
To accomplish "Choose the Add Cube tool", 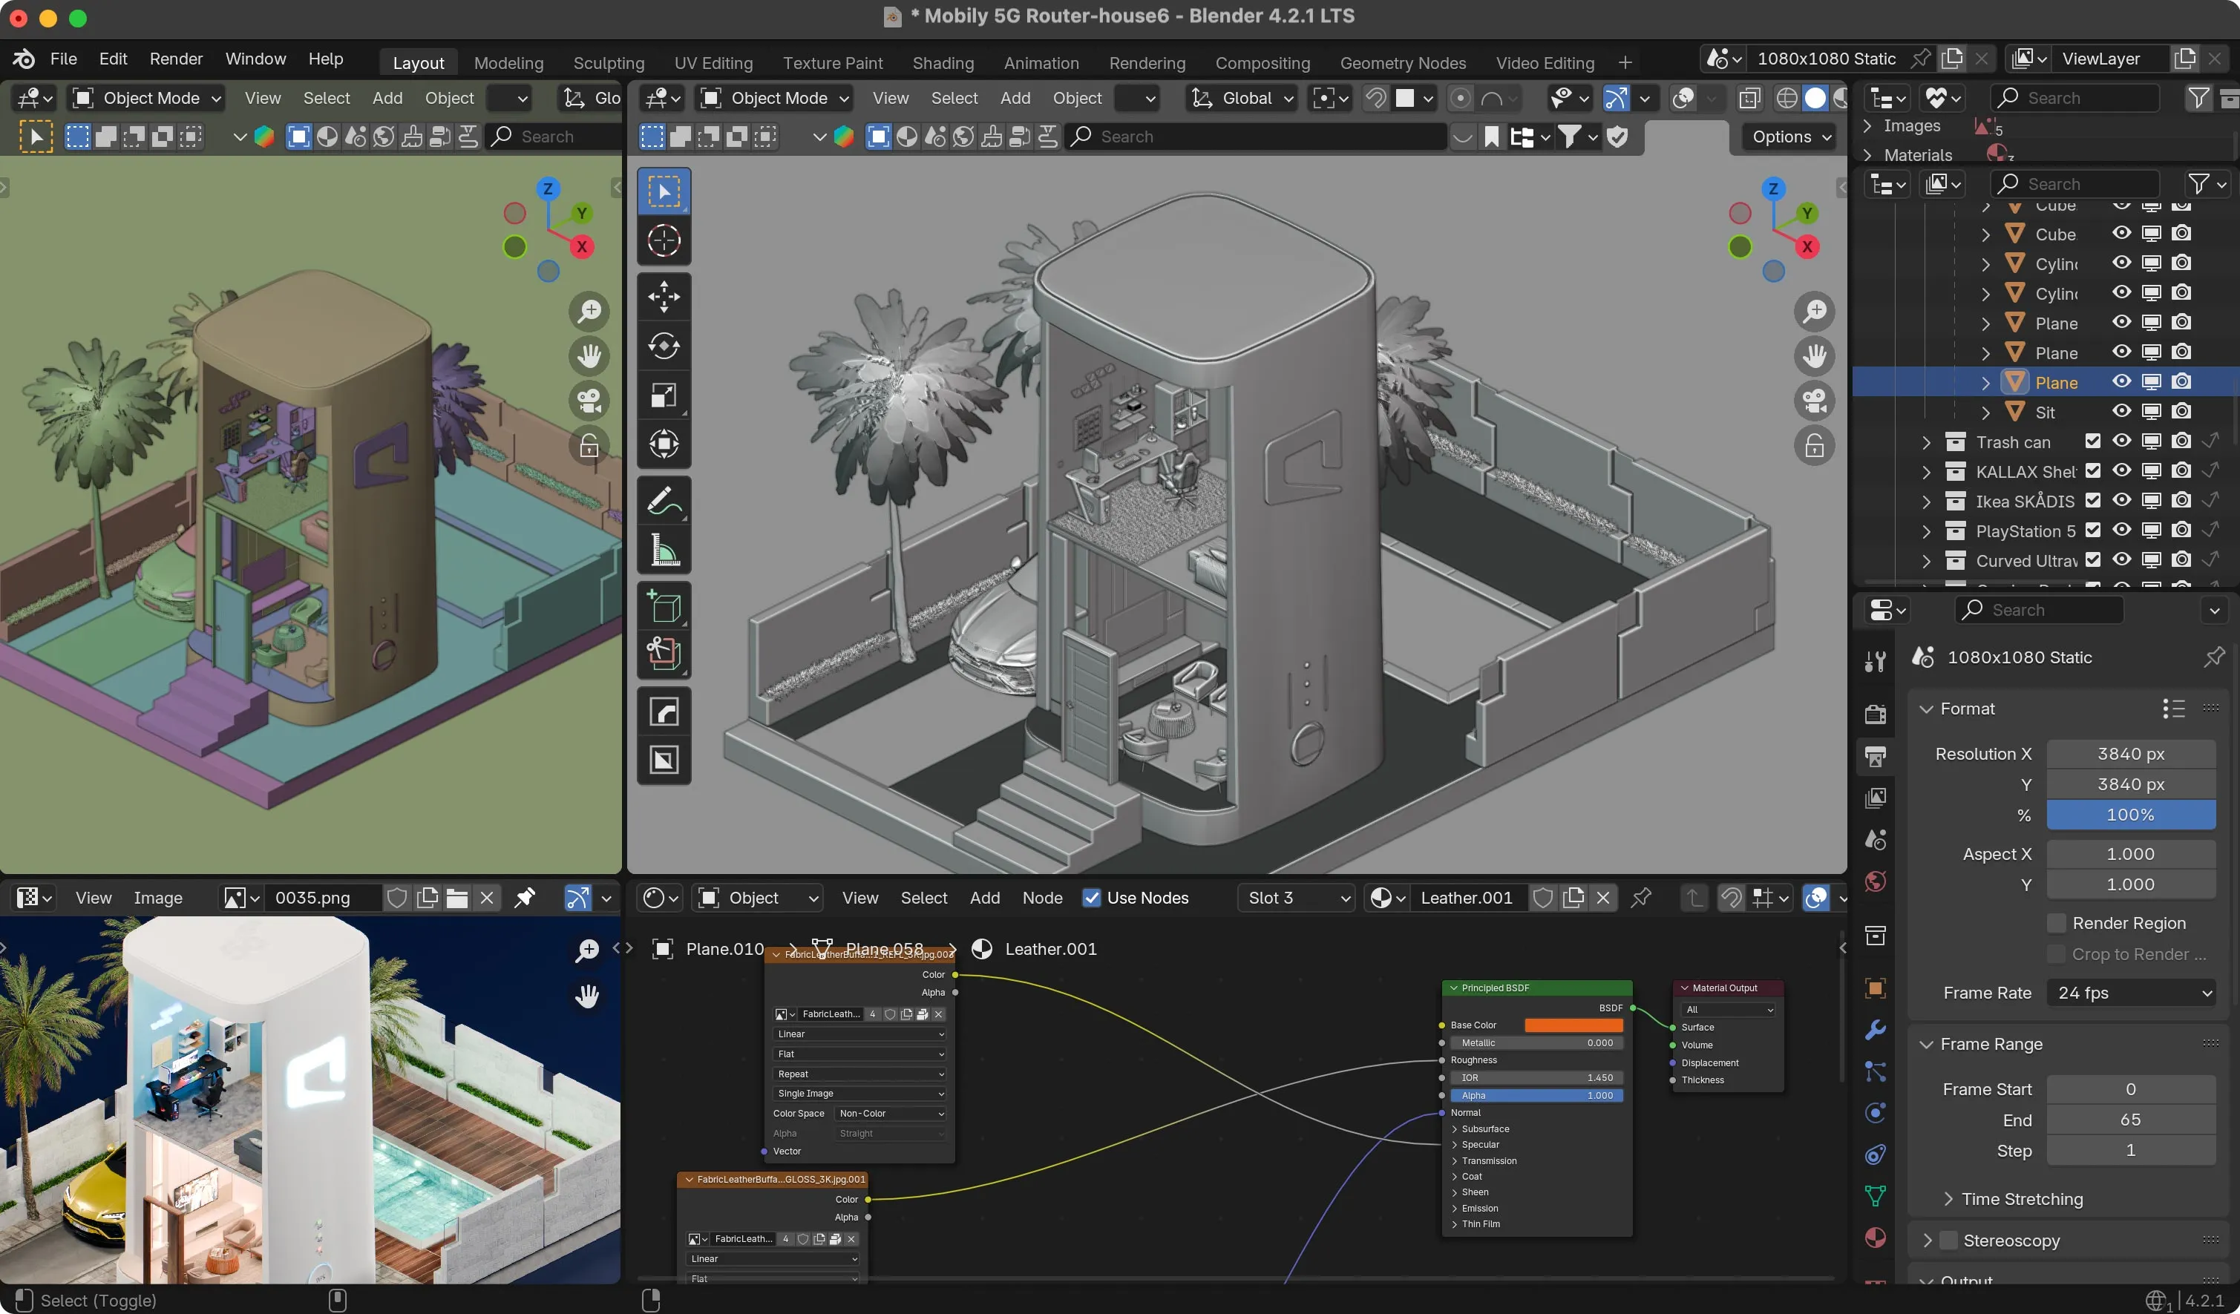I will (x=663, y=607).
